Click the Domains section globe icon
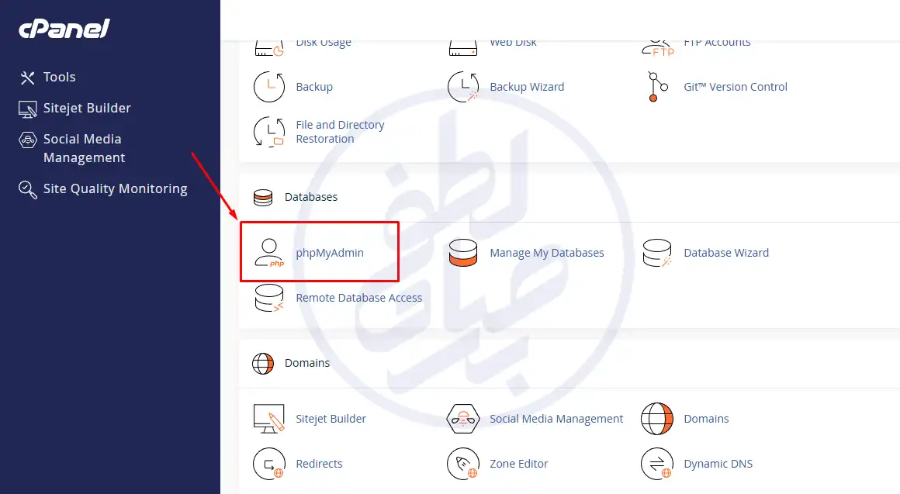The image size is (900, 494). [263, 363]
